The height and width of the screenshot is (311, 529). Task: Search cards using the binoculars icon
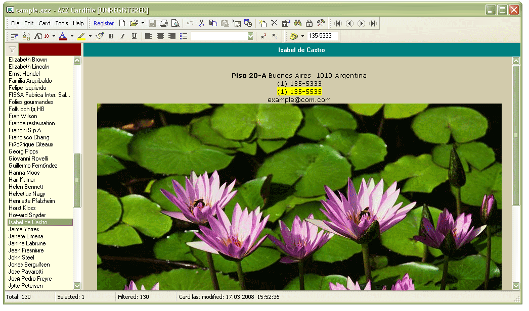[297, 23]
